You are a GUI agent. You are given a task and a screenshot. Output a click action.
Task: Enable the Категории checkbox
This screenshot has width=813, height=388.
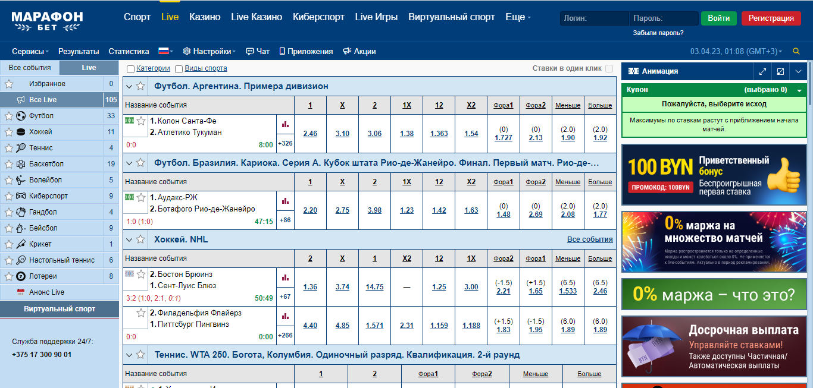(x=131, y=69)
